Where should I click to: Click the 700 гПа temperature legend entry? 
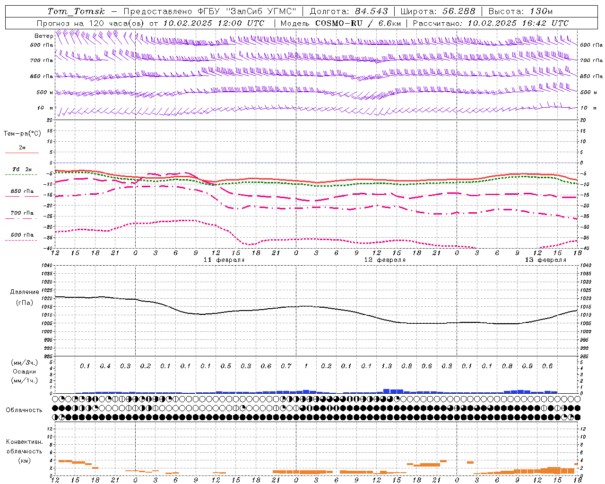[22, 213]
